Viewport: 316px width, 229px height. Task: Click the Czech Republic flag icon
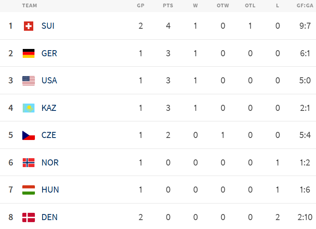[x=28, y=135]
